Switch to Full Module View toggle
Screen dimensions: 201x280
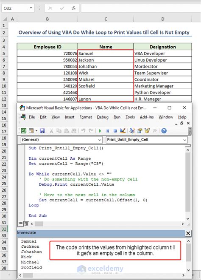point(26,223)
